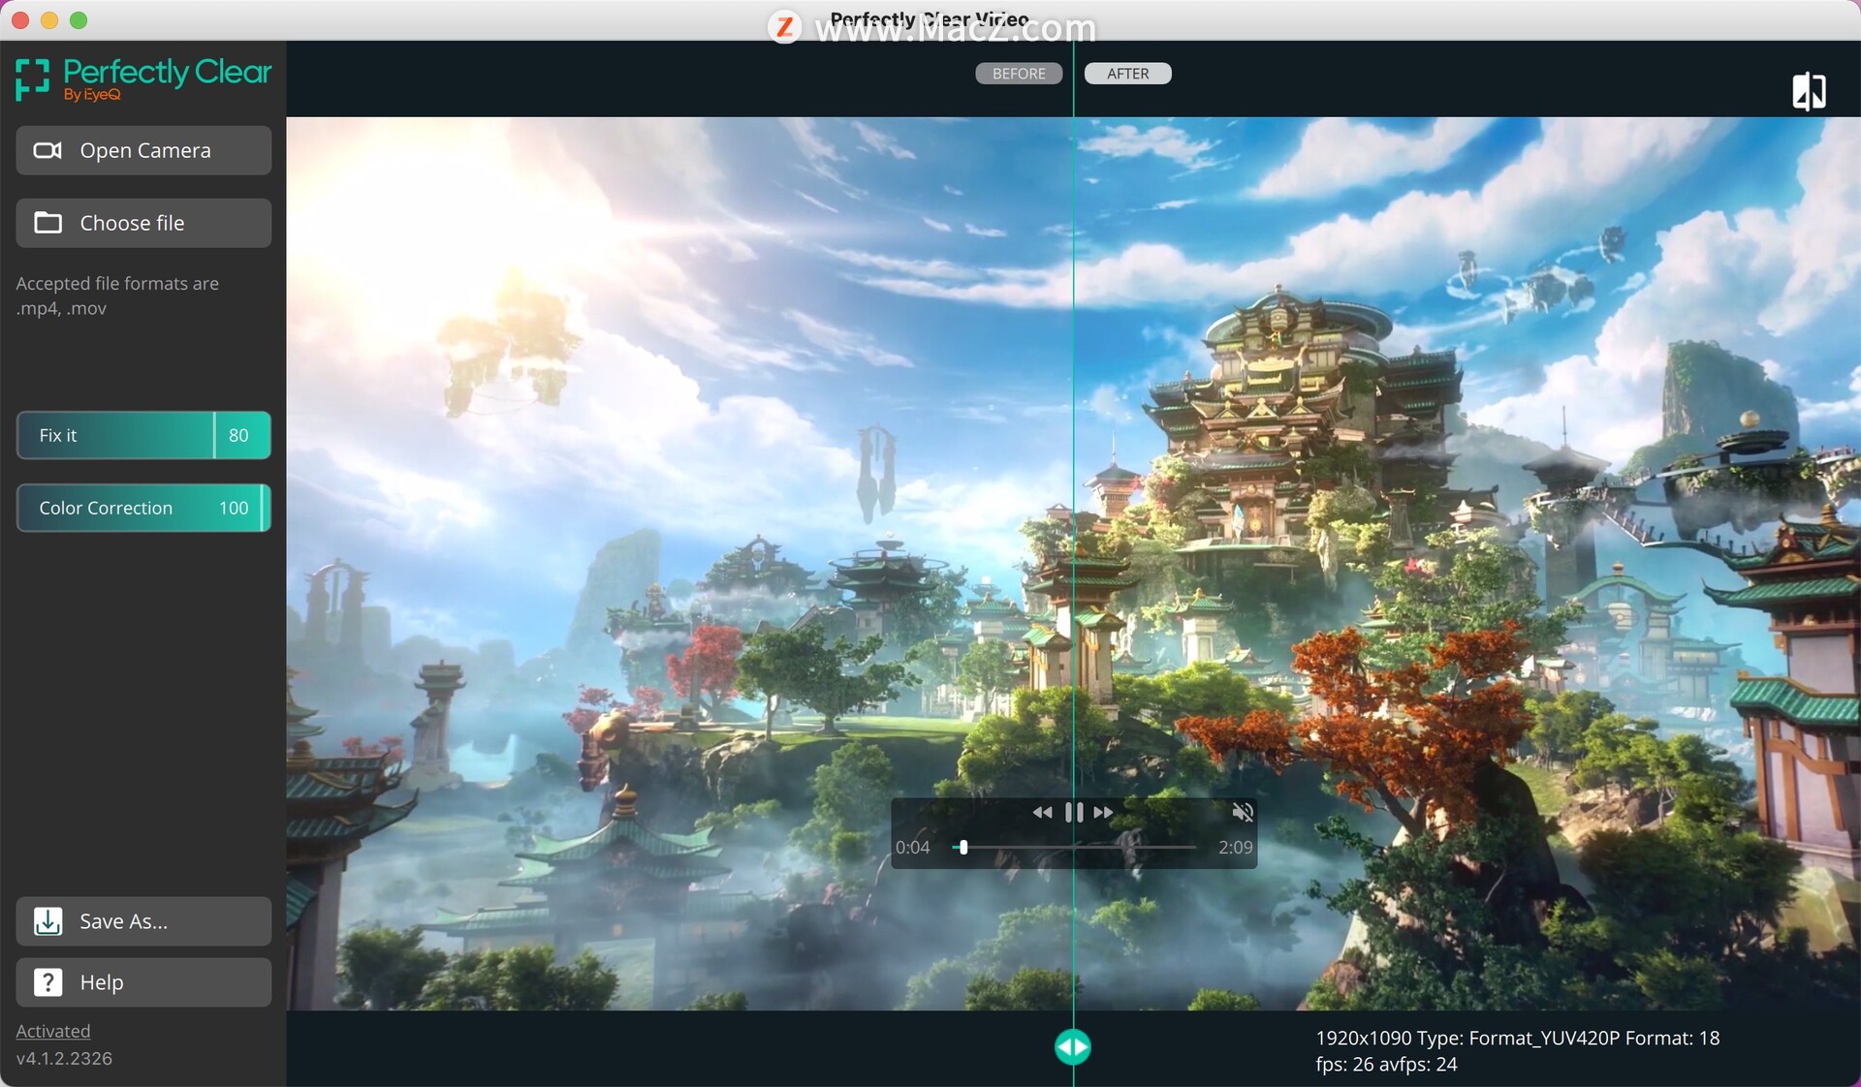Toggle the split view compare icon

pos(1809,92)
